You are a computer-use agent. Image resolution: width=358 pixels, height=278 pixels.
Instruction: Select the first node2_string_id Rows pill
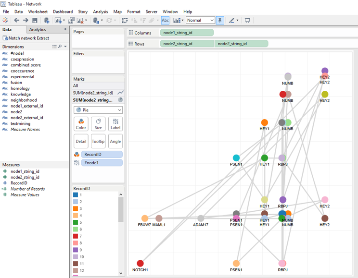click(x=187, y=44)
